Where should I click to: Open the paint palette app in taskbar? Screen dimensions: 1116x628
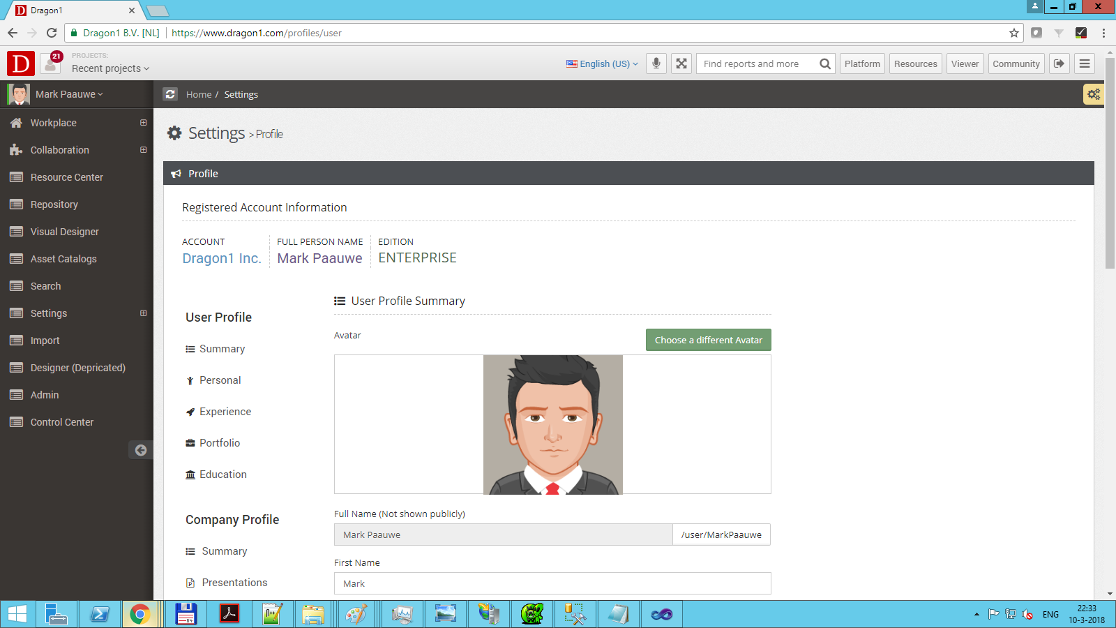356,614
